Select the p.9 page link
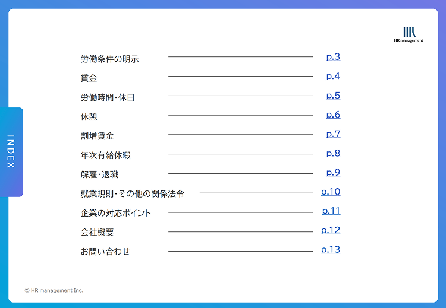 click(x=333, y=173)
